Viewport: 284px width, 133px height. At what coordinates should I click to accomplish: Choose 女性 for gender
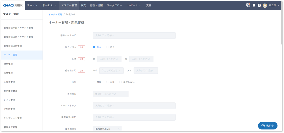tap(107, 82)
